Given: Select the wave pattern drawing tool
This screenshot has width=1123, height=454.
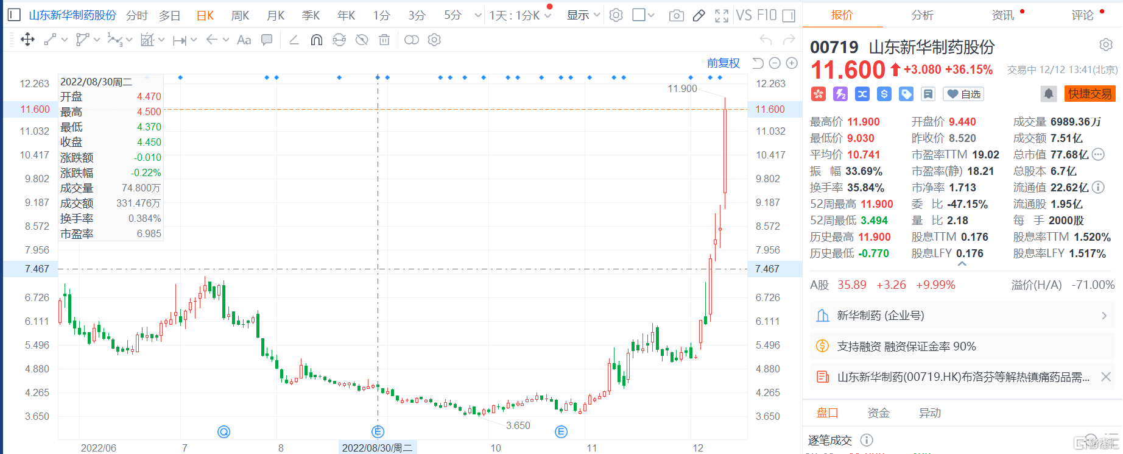Looking at the screenshot, I should (x=114, y=40).
